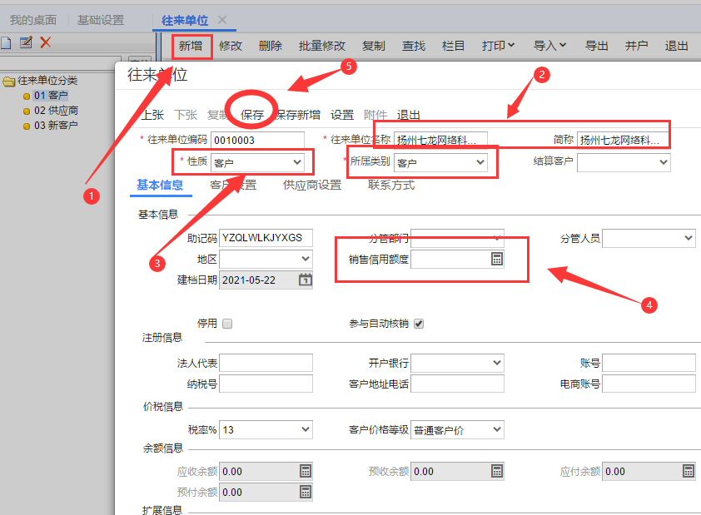Select 01 客户 in the category tree

51,96
